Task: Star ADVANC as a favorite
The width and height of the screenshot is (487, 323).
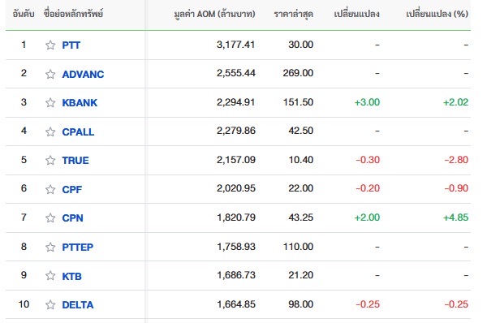Action: click(50, 74)
